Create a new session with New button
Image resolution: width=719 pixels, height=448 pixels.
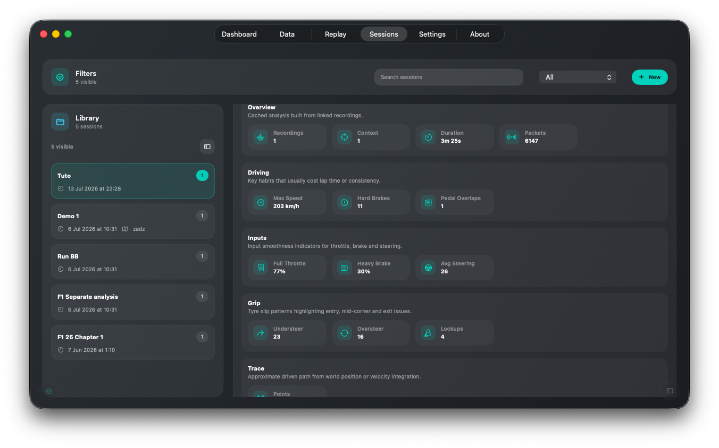650,77
